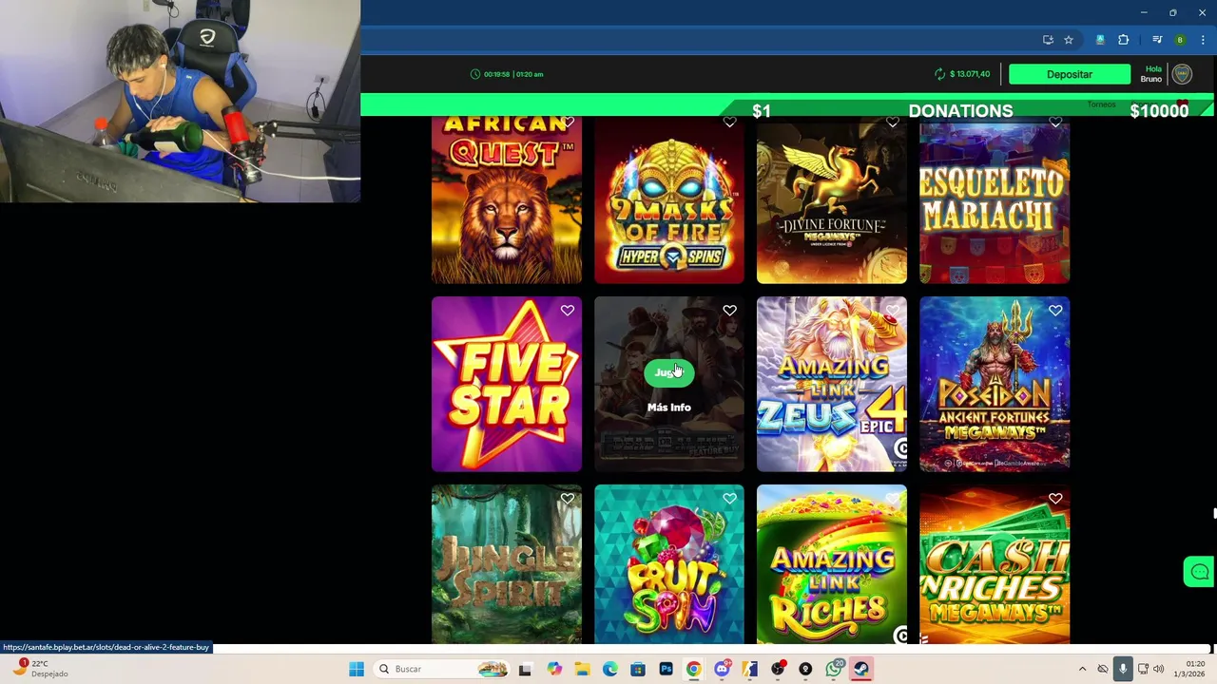Open the Windows Start menu

[x=357, y=669]
